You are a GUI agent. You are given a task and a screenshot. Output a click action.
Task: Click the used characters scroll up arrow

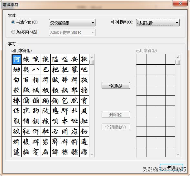point(178,57)
